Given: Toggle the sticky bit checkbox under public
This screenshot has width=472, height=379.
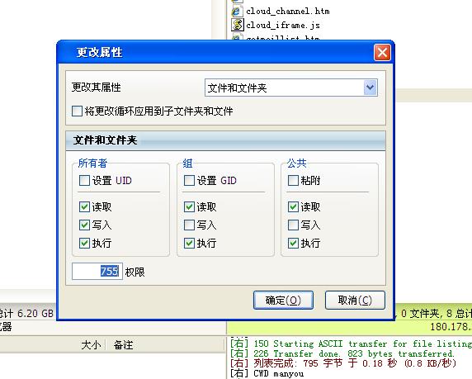Looking at the screenshot, I should point(293,181).
